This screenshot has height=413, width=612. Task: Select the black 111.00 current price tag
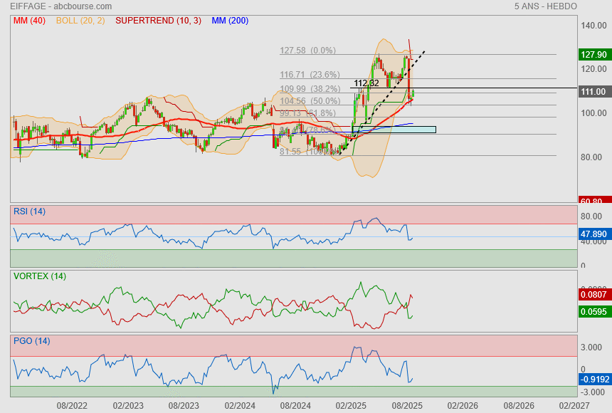pos(593,92)
